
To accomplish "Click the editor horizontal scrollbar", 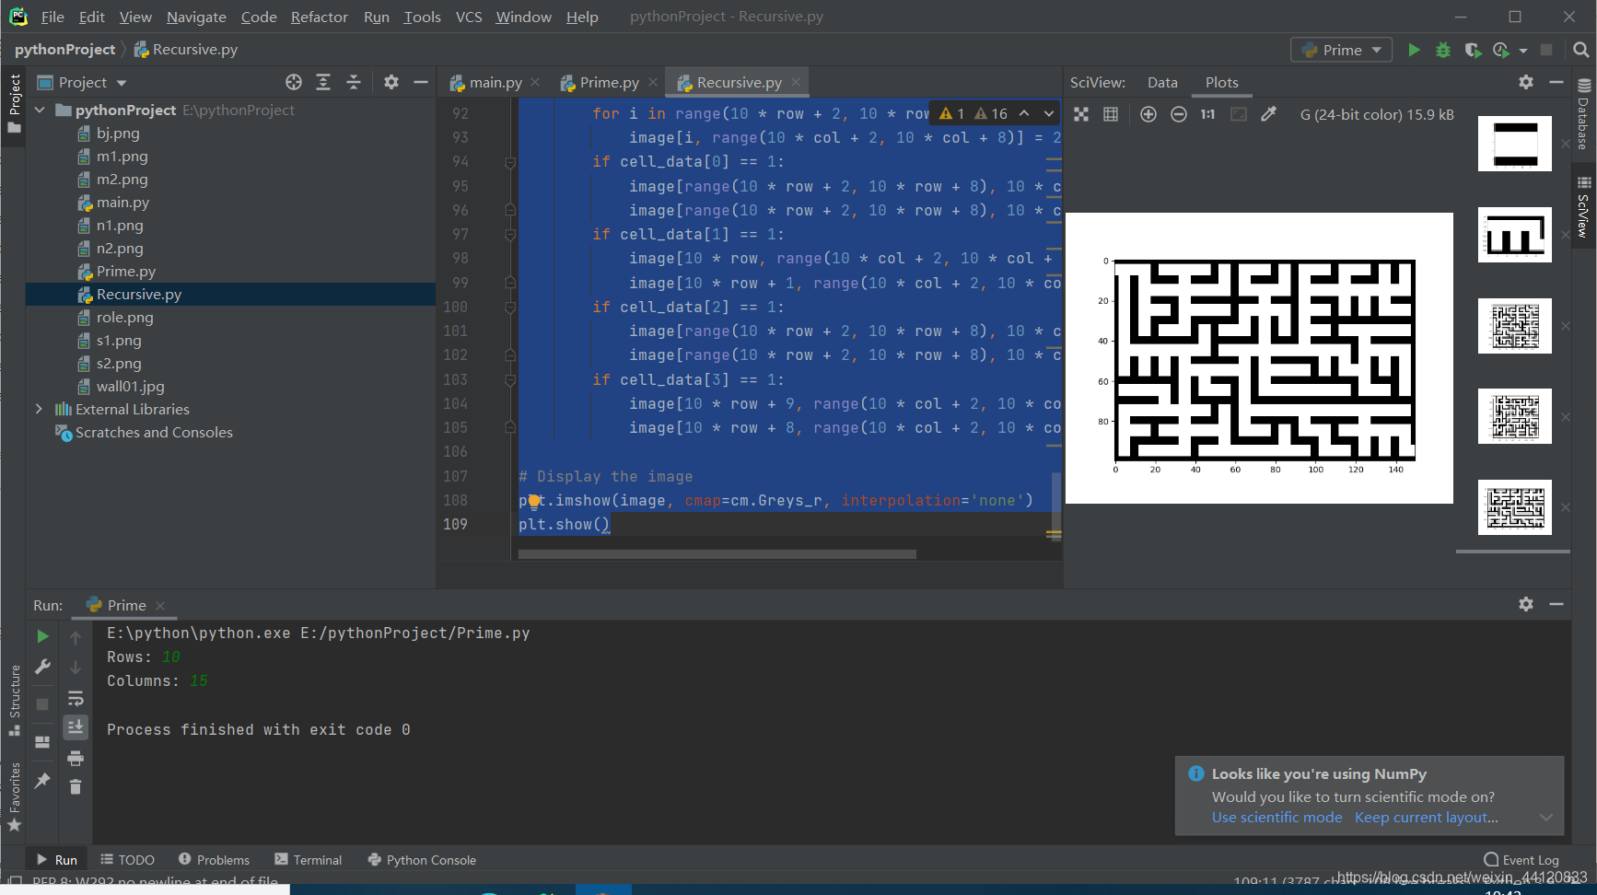I will click(717, 554).
